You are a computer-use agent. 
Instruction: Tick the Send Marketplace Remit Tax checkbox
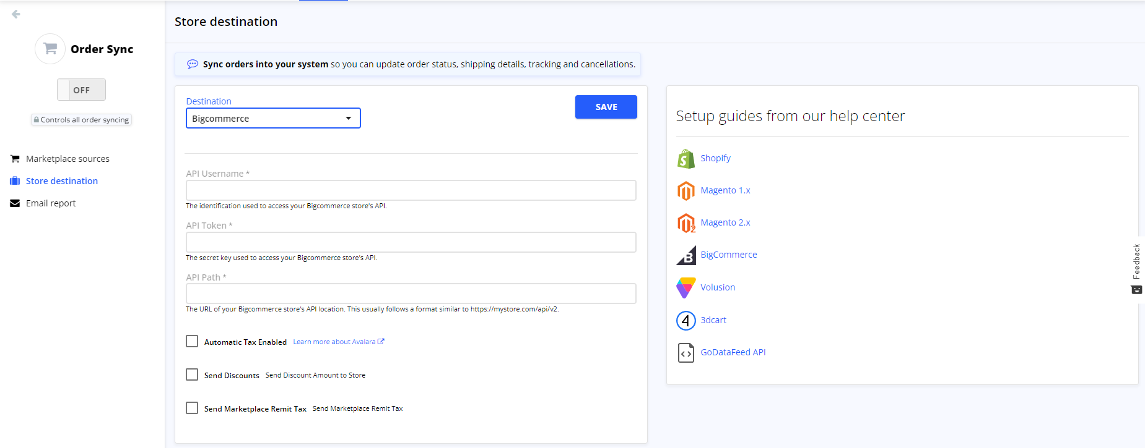point(192,408)
